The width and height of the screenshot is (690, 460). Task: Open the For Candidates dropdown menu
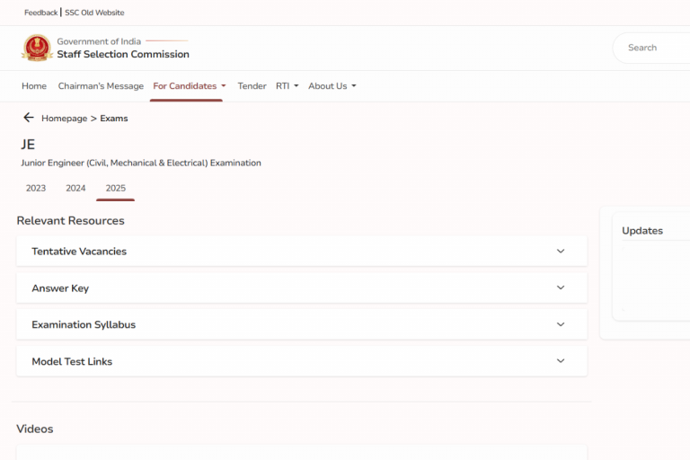190,86
